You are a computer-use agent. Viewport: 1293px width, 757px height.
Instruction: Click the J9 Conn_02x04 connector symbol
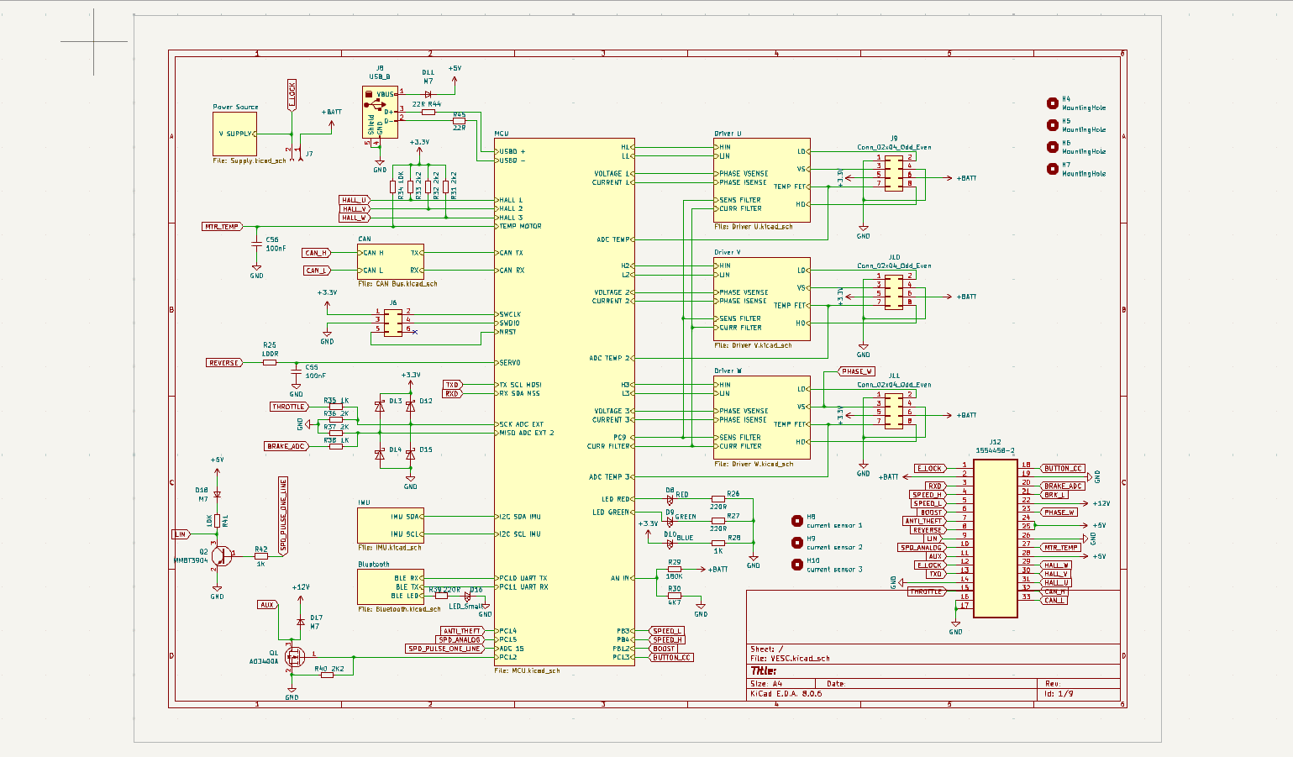pyautogui.click(x=894, y=171)
